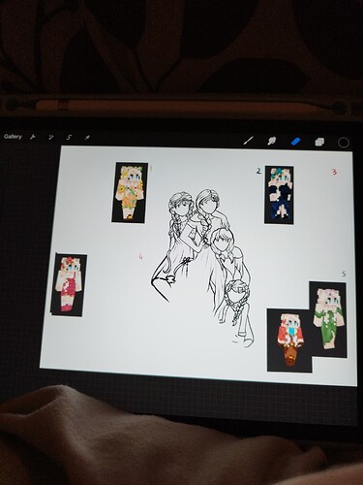Tap the handwritten number 2 label

[x=258, y=171]
